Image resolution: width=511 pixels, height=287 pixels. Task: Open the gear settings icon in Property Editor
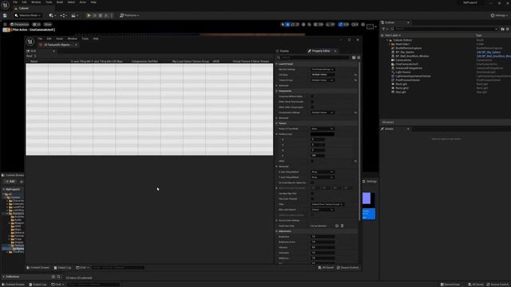(x=358, y=57)
